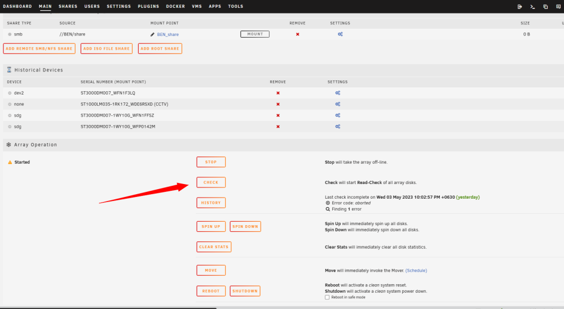
Task: Open settings for ST1000LM035 CCTV device
Action: 337,104
